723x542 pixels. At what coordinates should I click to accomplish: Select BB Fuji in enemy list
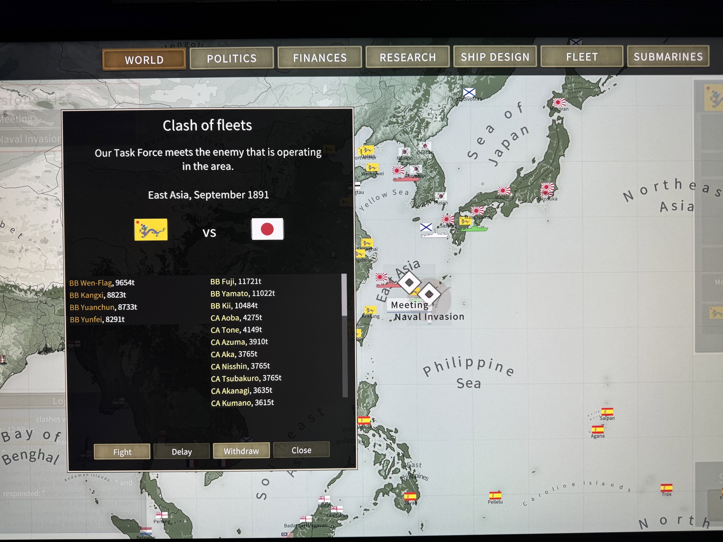point(236,281)
